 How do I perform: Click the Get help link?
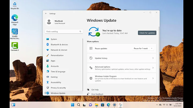coord(95,90)
